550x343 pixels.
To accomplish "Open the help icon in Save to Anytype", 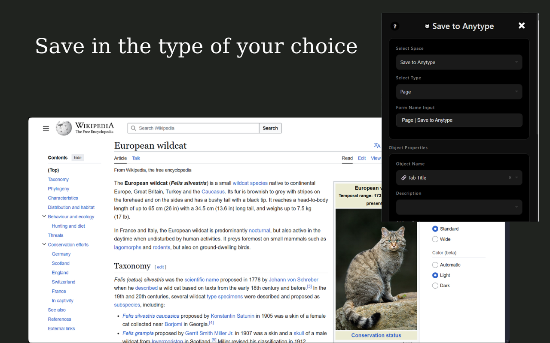I will point(395,26).
